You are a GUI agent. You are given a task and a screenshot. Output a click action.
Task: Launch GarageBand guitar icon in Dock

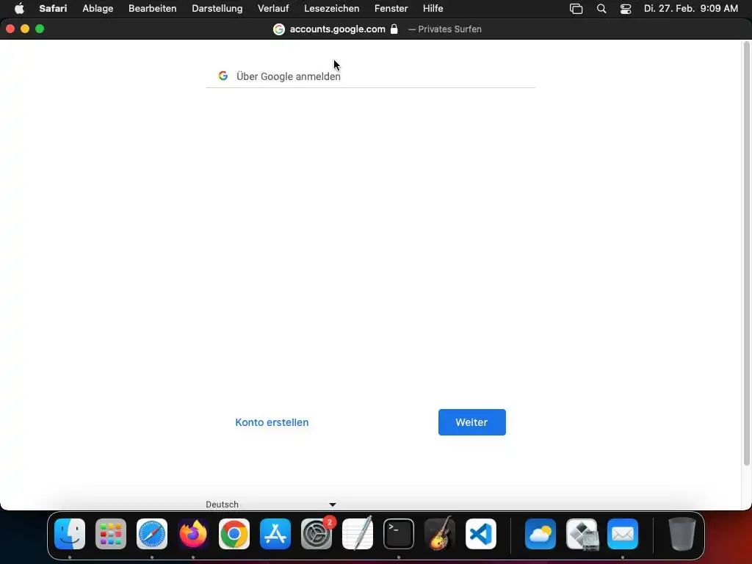click(x=440, y=534)
